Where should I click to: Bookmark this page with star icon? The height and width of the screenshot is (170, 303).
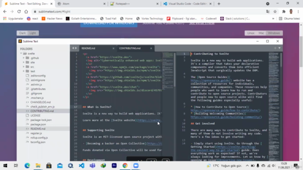tap(275, 11)
